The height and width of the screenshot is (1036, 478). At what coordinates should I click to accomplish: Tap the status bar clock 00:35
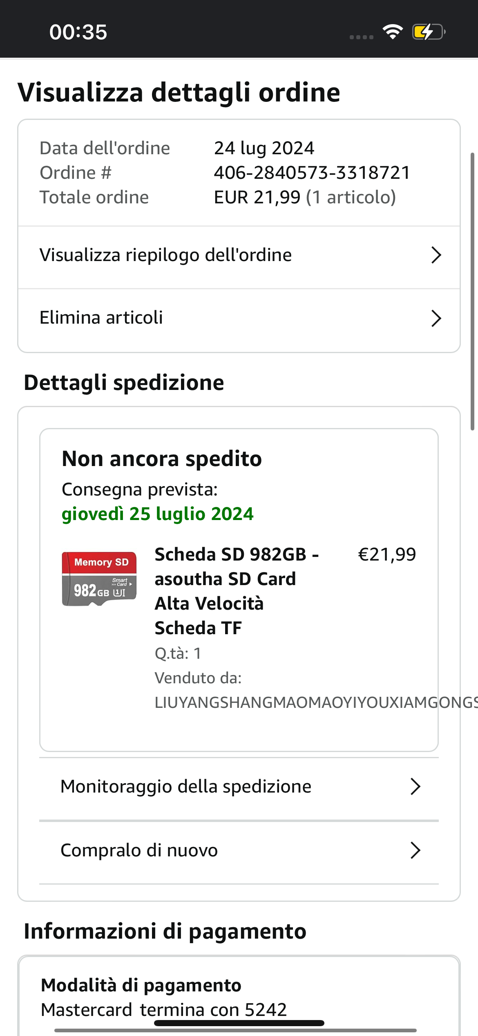point(78,32)
